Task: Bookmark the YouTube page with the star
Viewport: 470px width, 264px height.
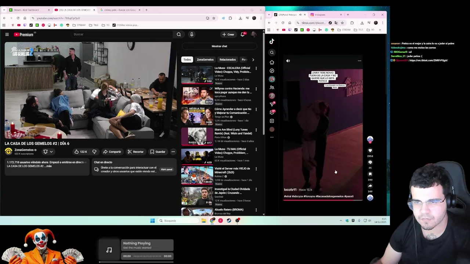Action: (214, 18)
